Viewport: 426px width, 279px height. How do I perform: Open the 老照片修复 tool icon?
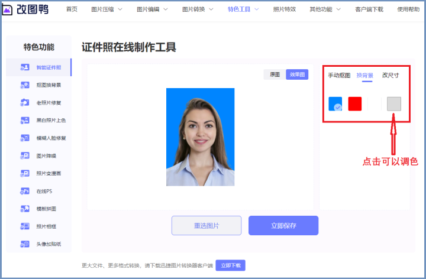click(x=25, y=103)
